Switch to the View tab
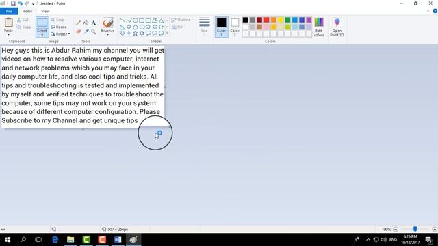This screenshot has height=246, width=438. (x=45, y=11)
